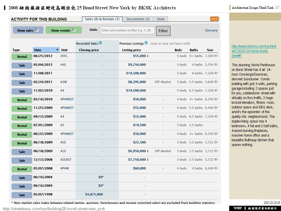281x211 pixels.
Task: Toggle the Show sales checkbox
Action: 37,30
